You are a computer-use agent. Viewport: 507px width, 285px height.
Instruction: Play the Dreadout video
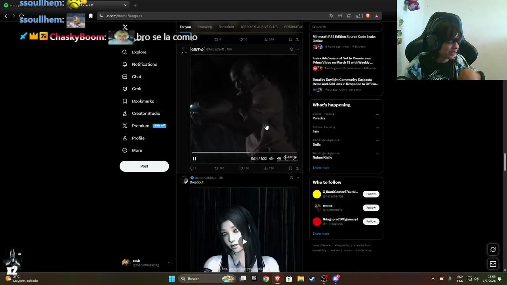click(244, 242)
